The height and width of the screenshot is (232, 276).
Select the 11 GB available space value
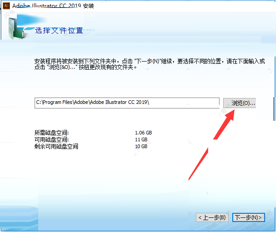[x=141, y=139]
